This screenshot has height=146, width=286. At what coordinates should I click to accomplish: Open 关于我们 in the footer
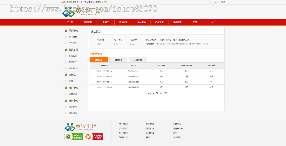123,124
